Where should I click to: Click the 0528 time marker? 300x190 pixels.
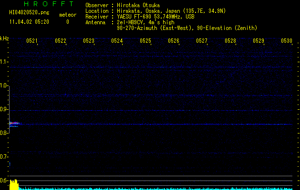click(230, 41)
